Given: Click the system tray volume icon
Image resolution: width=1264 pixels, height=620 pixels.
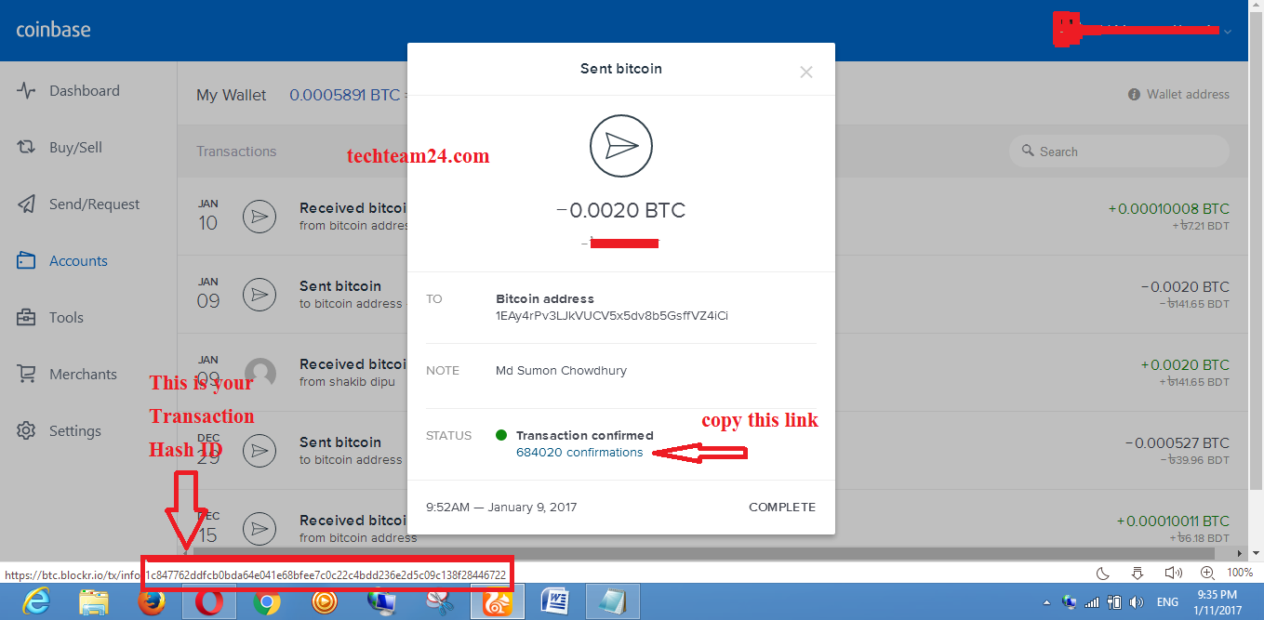Looking at the screenshot, I should pyautogui.click(x=1135, y=602).
